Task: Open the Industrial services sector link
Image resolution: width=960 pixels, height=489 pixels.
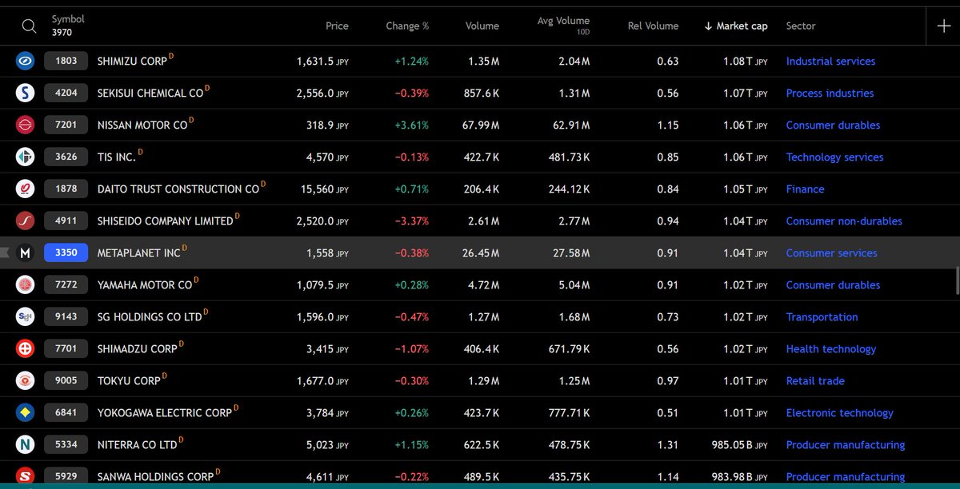Action: (830, 61)
